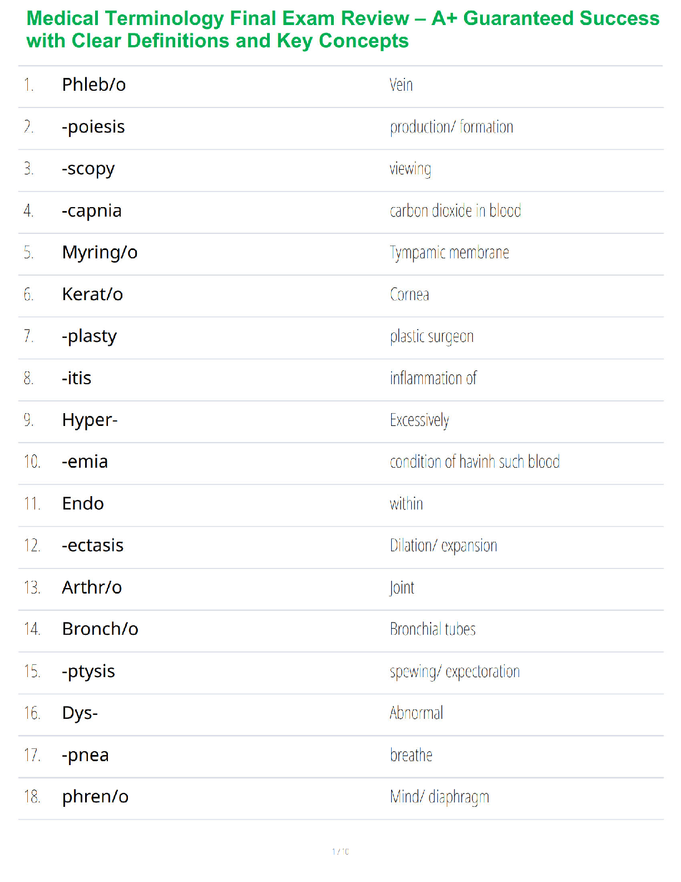The width and height of the screenshot is (681, 882).
Task: Click the 'carbon dioxide in blood' definition
Action: pos(455,211)
